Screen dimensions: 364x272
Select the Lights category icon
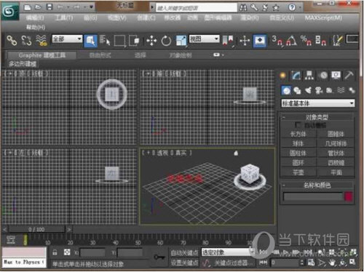tap(308, 90)
